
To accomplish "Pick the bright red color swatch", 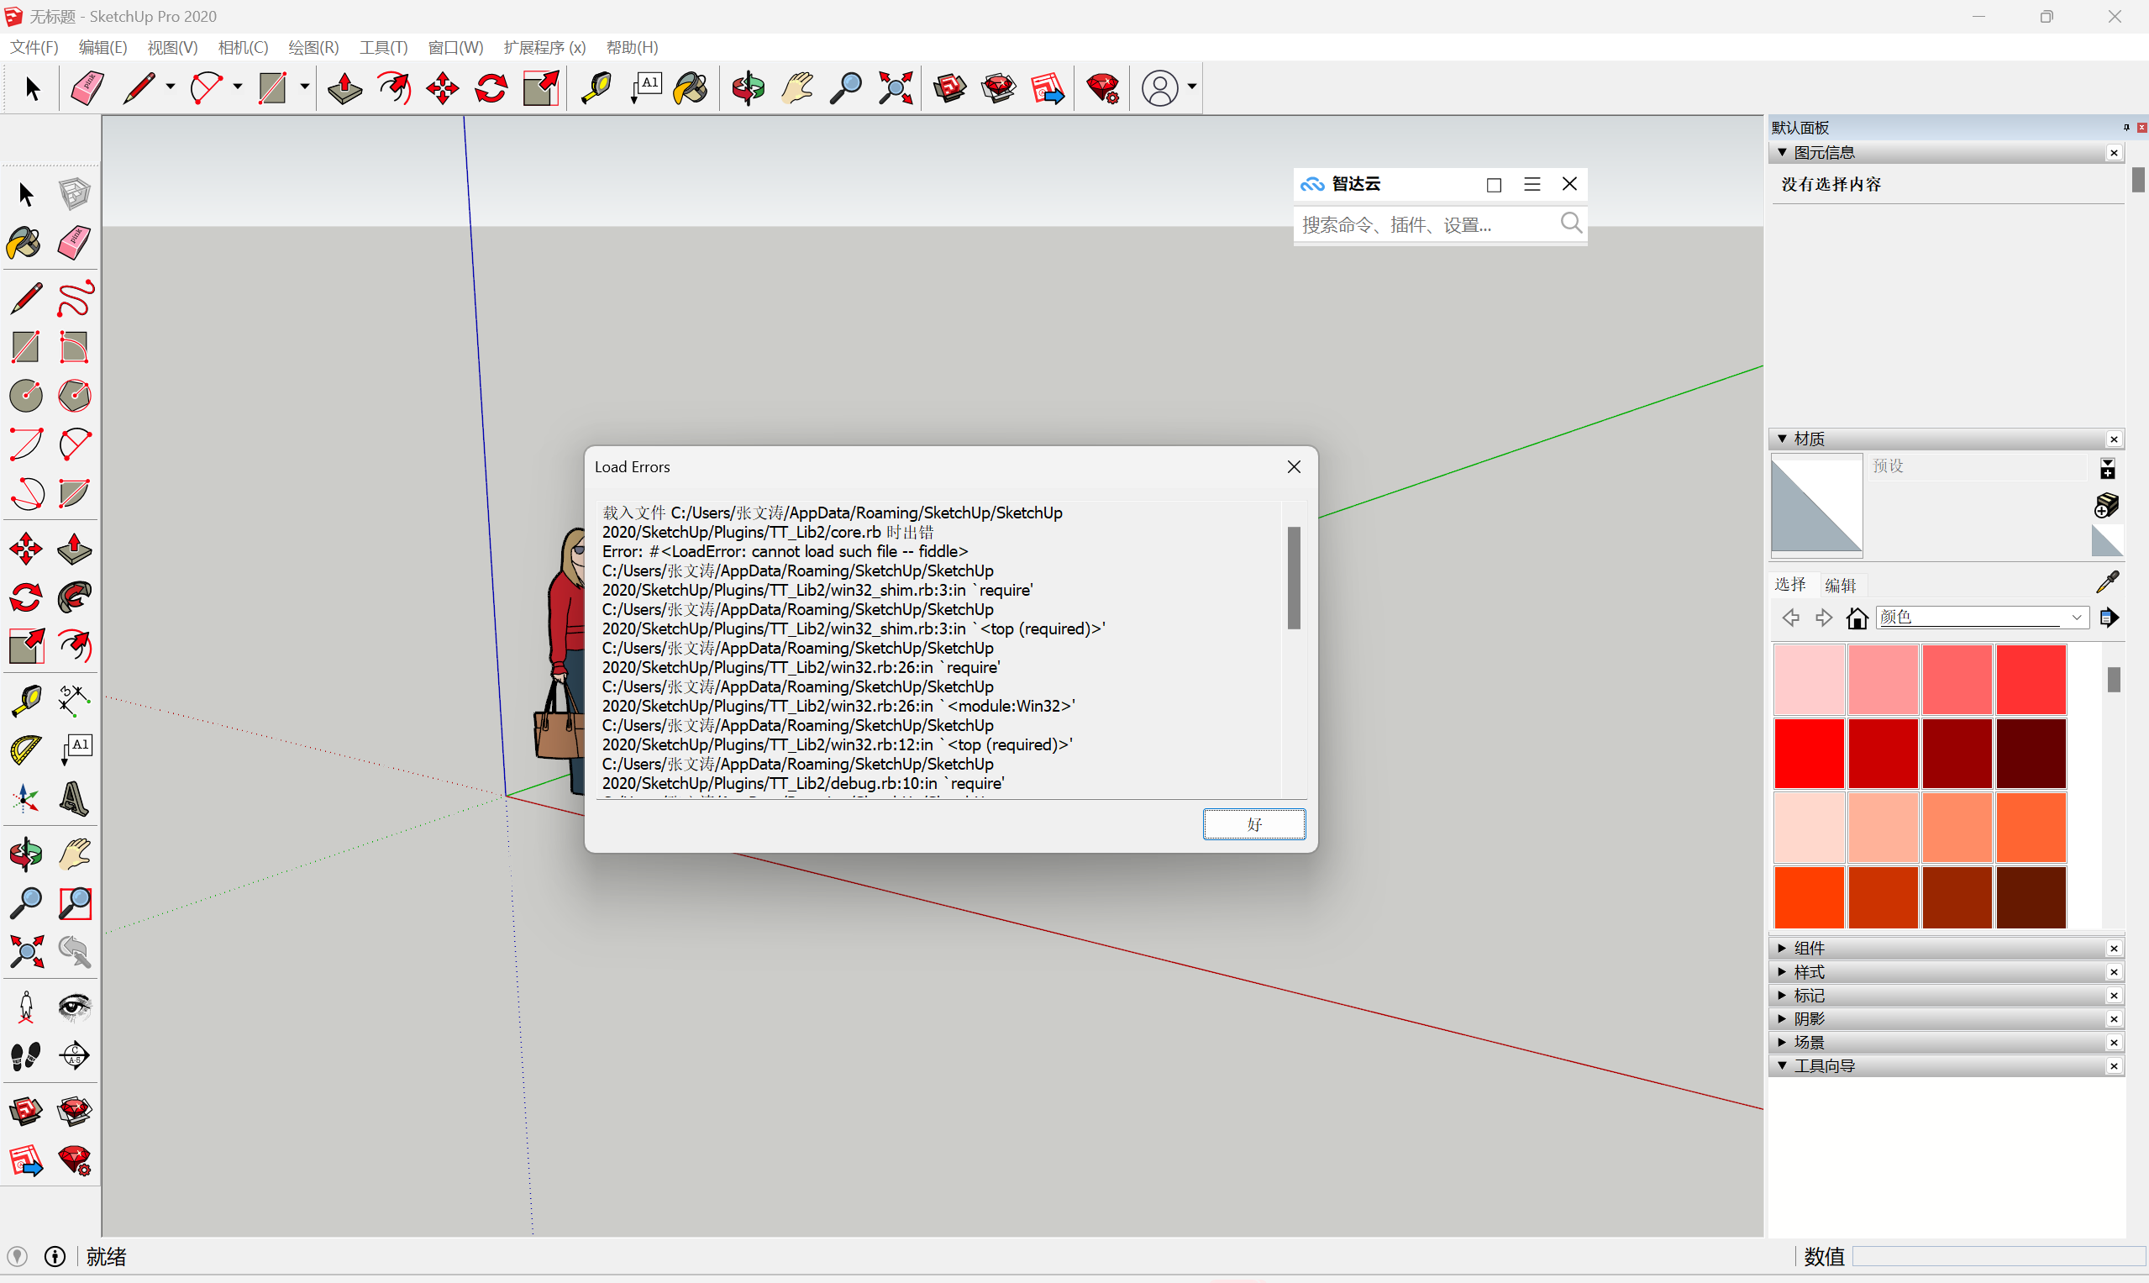I will 1809,753.
